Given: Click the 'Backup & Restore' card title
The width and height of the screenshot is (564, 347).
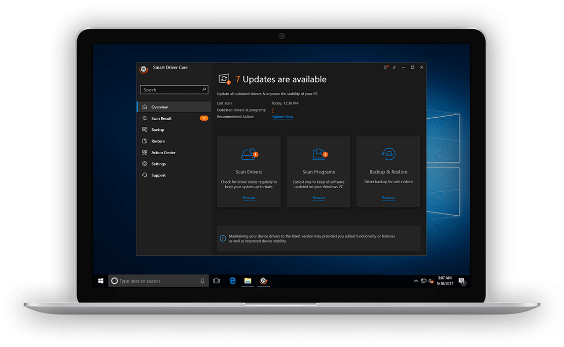Looking at the screenshot, I should [389, 172].
